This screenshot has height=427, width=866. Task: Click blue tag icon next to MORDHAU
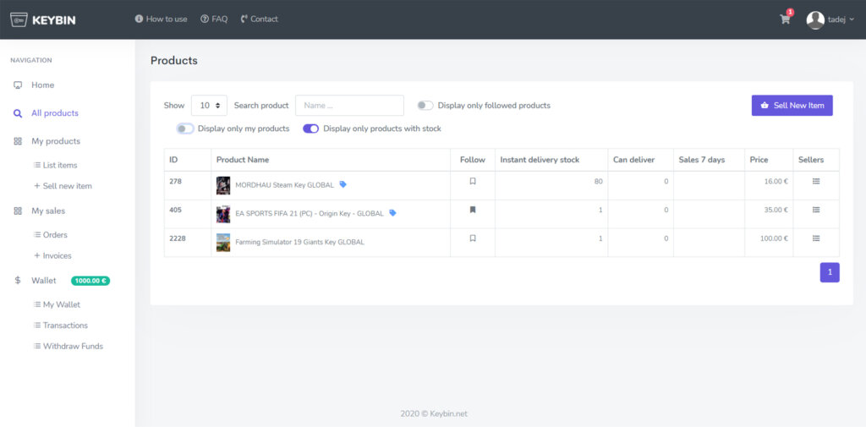[x=343, y=184]
